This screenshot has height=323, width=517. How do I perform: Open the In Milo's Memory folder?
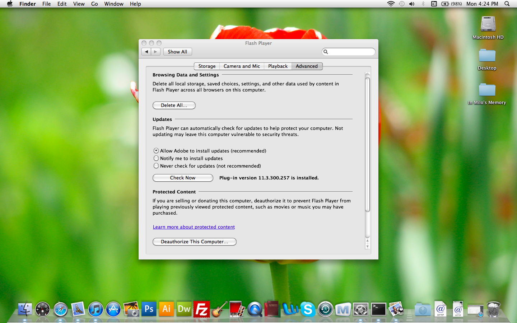click(x=487, y=94)
